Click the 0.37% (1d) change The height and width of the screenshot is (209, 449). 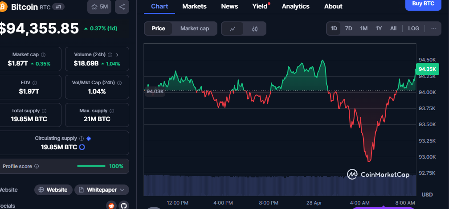[101, 29]
